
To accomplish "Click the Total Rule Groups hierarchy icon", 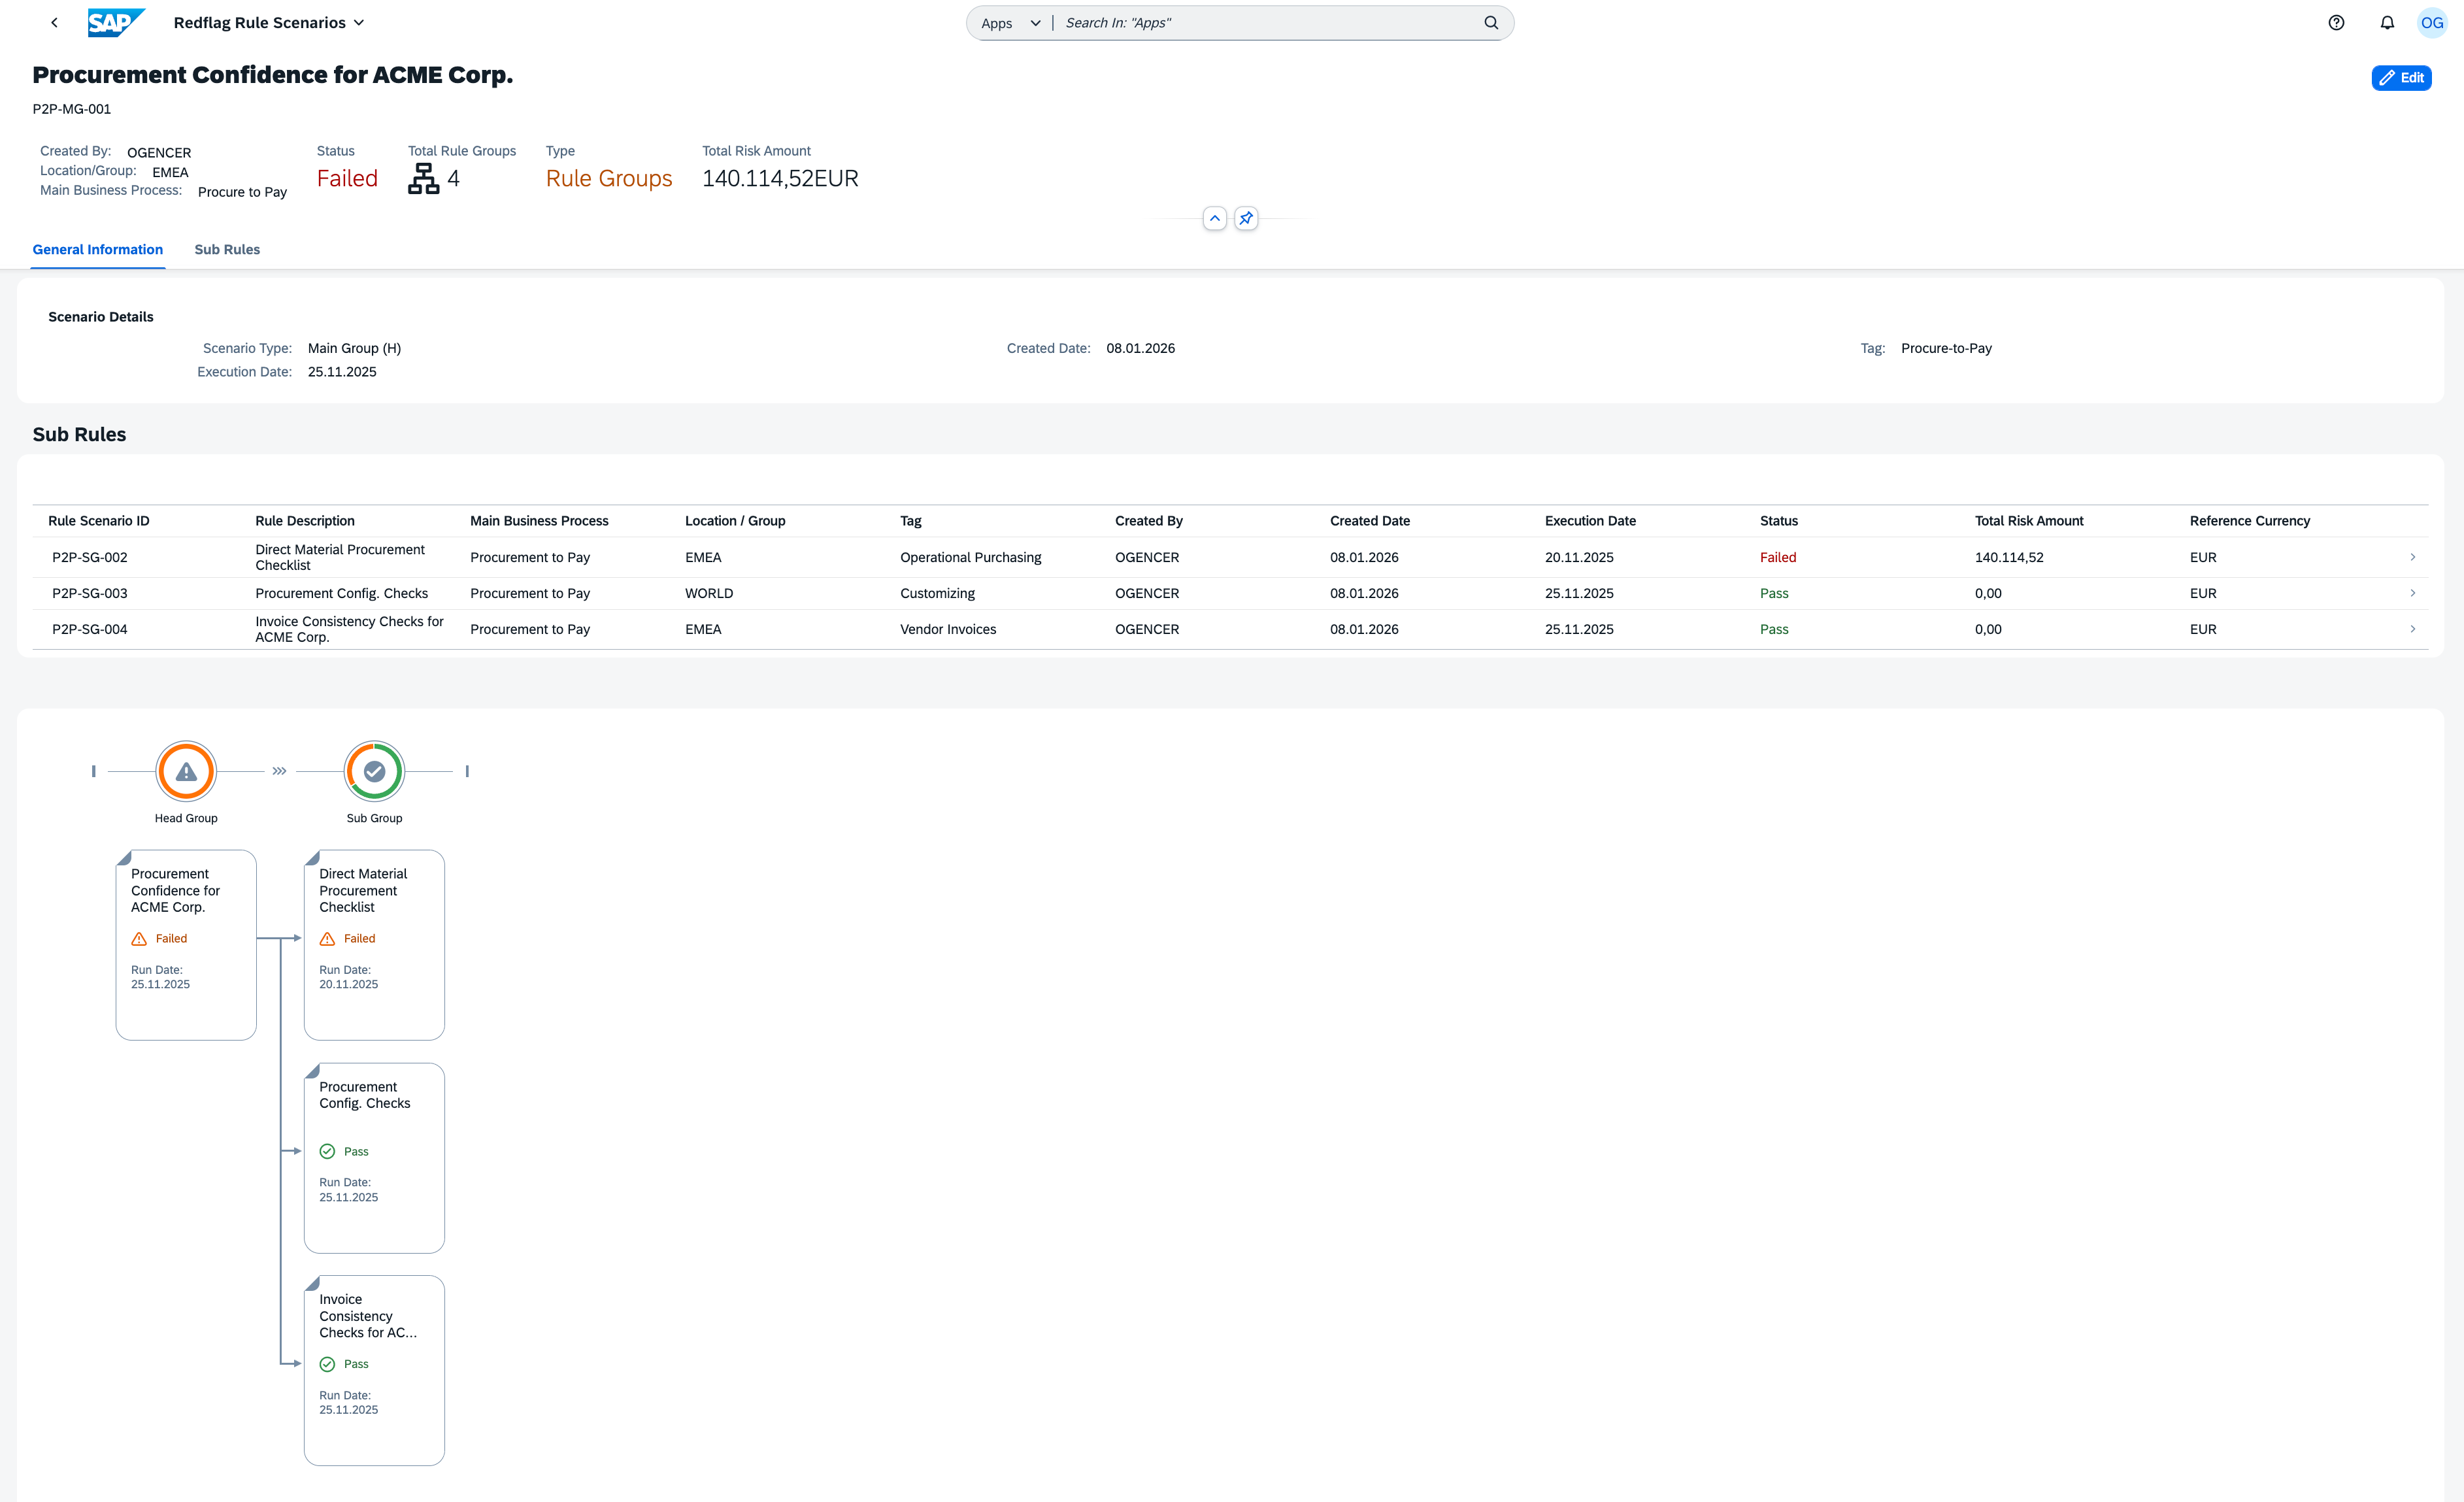I will pos(423,178).
